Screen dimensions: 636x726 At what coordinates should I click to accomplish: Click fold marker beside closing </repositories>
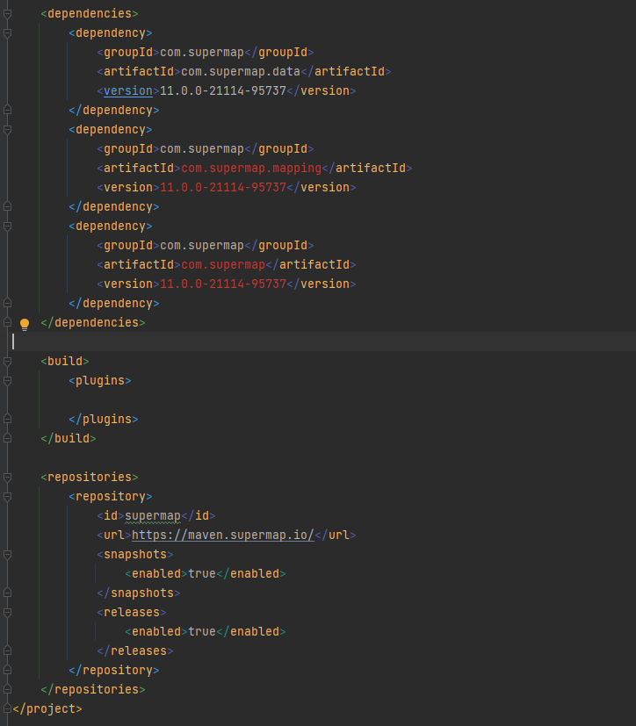click(7, 689)
